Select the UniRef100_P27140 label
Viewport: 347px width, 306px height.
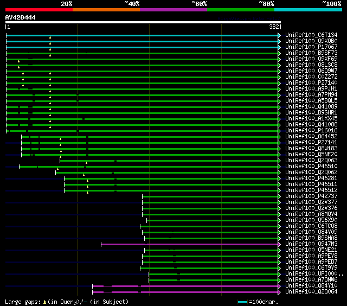[311, 83]
